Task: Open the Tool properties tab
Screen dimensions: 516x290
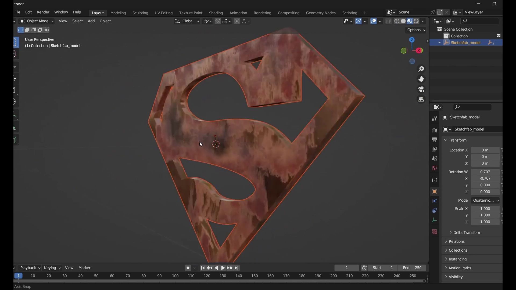Action: (435, 118)
